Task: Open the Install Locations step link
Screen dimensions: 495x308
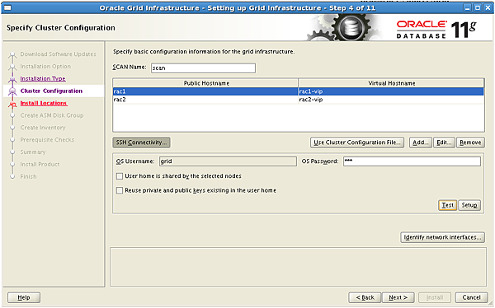Action: coord(44,103)
